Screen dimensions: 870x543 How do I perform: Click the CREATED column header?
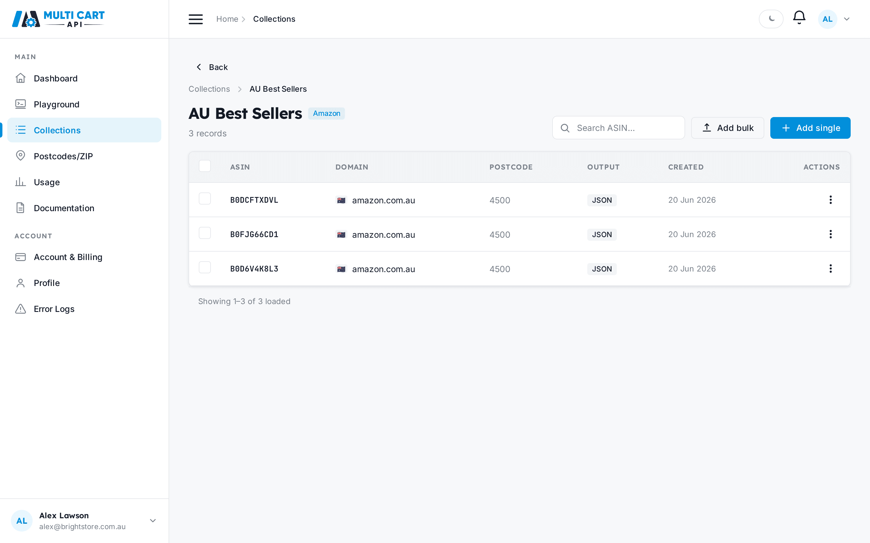tap(685, 167)
